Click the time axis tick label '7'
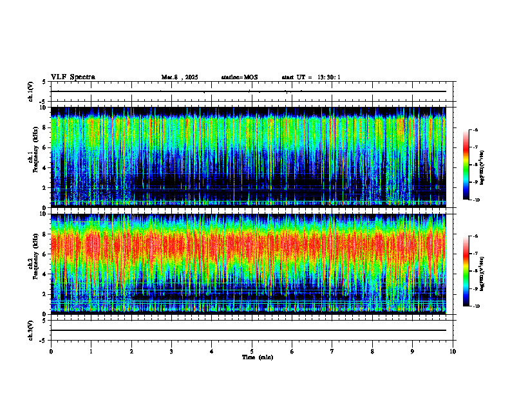The width and height of the screenshot is (510, 394). (332, 352)
